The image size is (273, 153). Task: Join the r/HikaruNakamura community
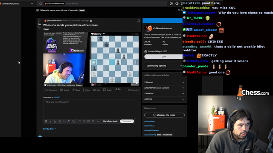pyautogui.click(x=164, y=57)
